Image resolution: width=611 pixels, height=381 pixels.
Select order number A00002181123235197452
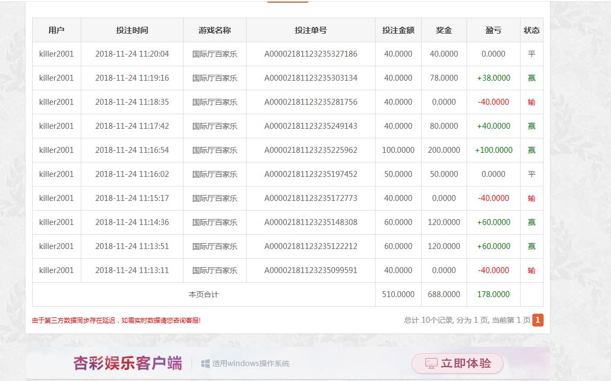[310, 174]
